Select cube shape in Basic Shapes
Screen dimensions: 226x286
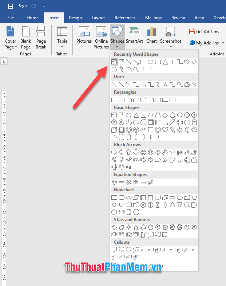114,130
